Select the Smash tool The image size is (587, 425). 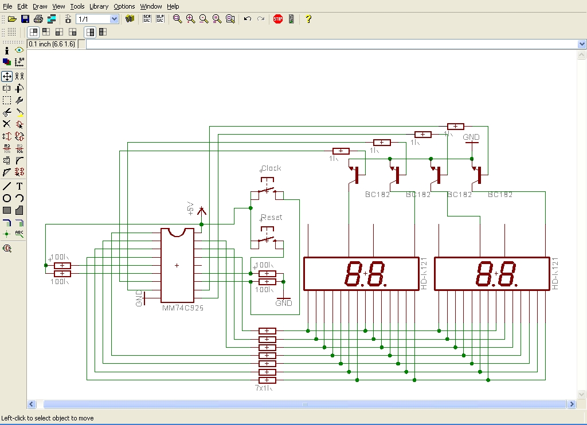(x=7, y=160)
